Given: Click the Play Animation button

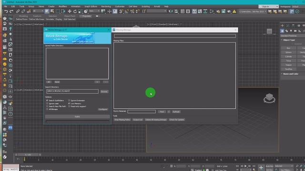Looking at the screenshot, I should click(245, 166).
